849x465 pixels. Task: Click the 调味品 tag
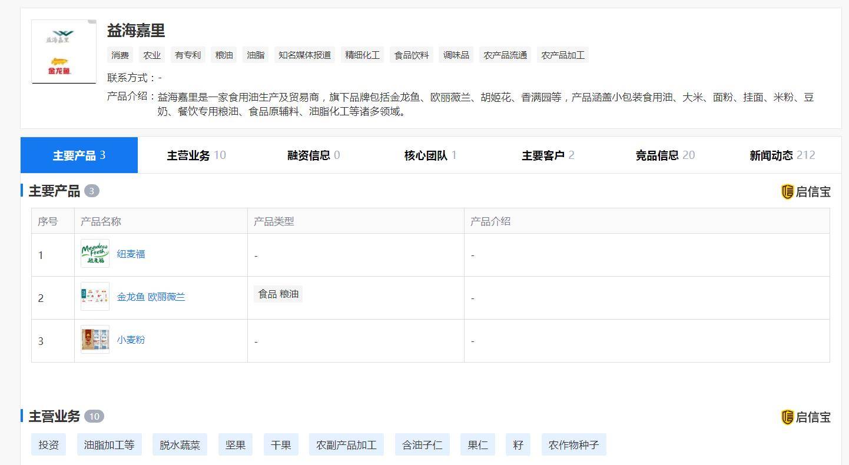[x=456, y=55]
